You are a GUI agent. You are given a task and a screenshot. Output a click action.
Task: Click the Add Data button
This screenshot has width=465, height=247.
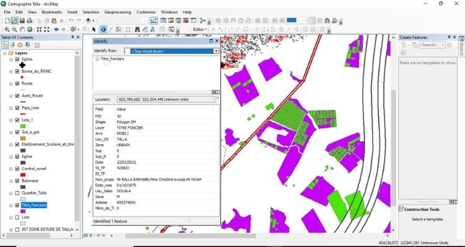[x=88, y=21]
